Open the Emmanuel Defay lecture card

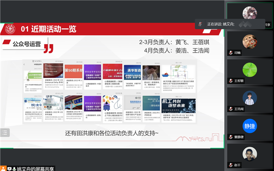(x=53, y=76)
